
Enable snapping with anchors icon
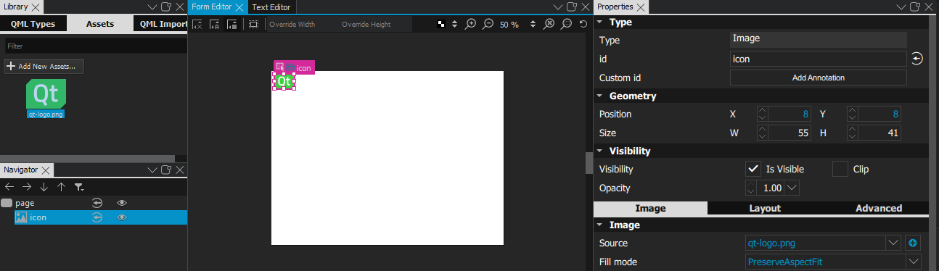tap(215, 24)
